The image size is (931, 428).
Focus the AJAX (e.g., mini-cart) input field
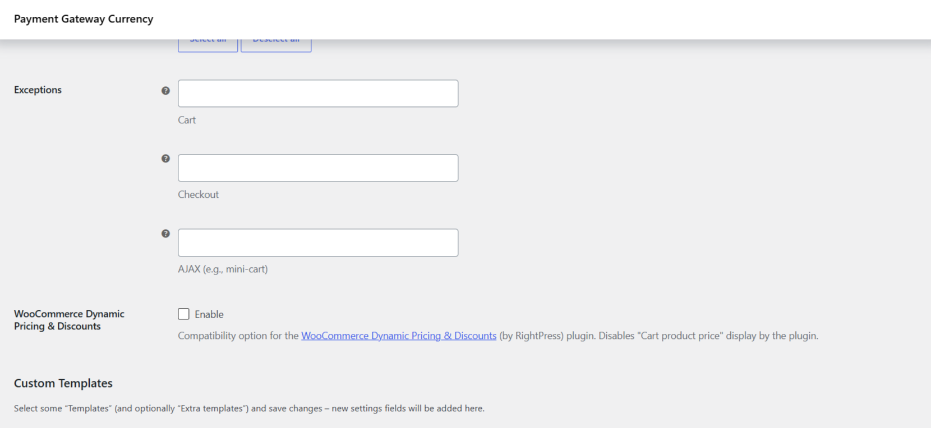point(318,243)
